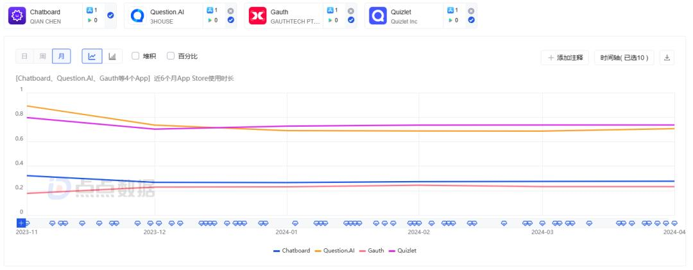Click the Question.AI app icon

[137, 16]
